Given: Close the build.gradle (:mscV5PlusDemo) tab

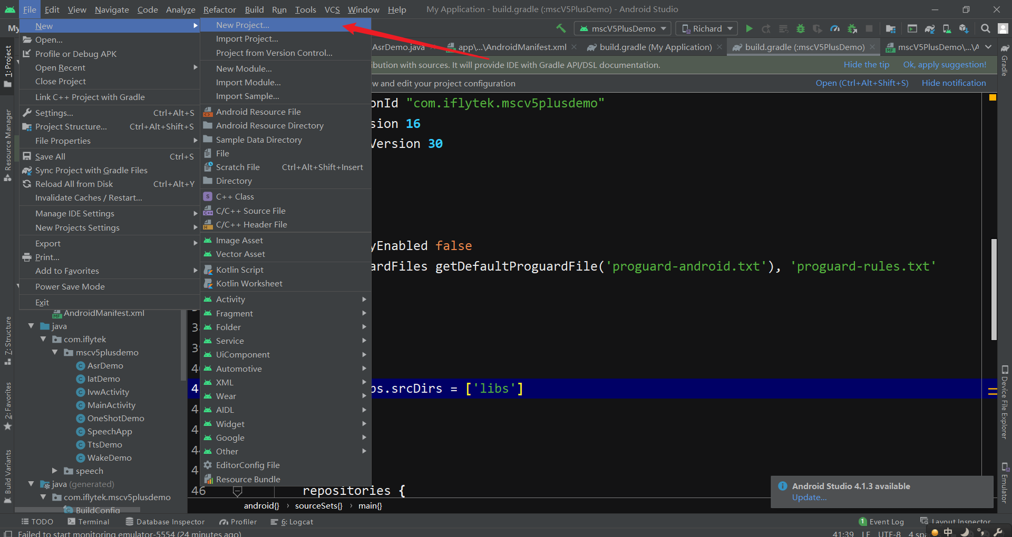Looking at the screenshot, I should point(873,47).
